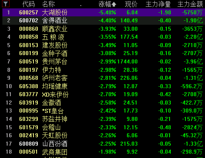Sort by the 现价 column header
Image resolution: width=205 pixels, height=158 pixels.
(131, 4)
